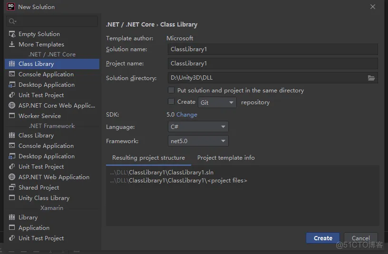Viewport: 388px width, 254px height.
Task: Select Xamarin Application template
Action: click(52, 227)
